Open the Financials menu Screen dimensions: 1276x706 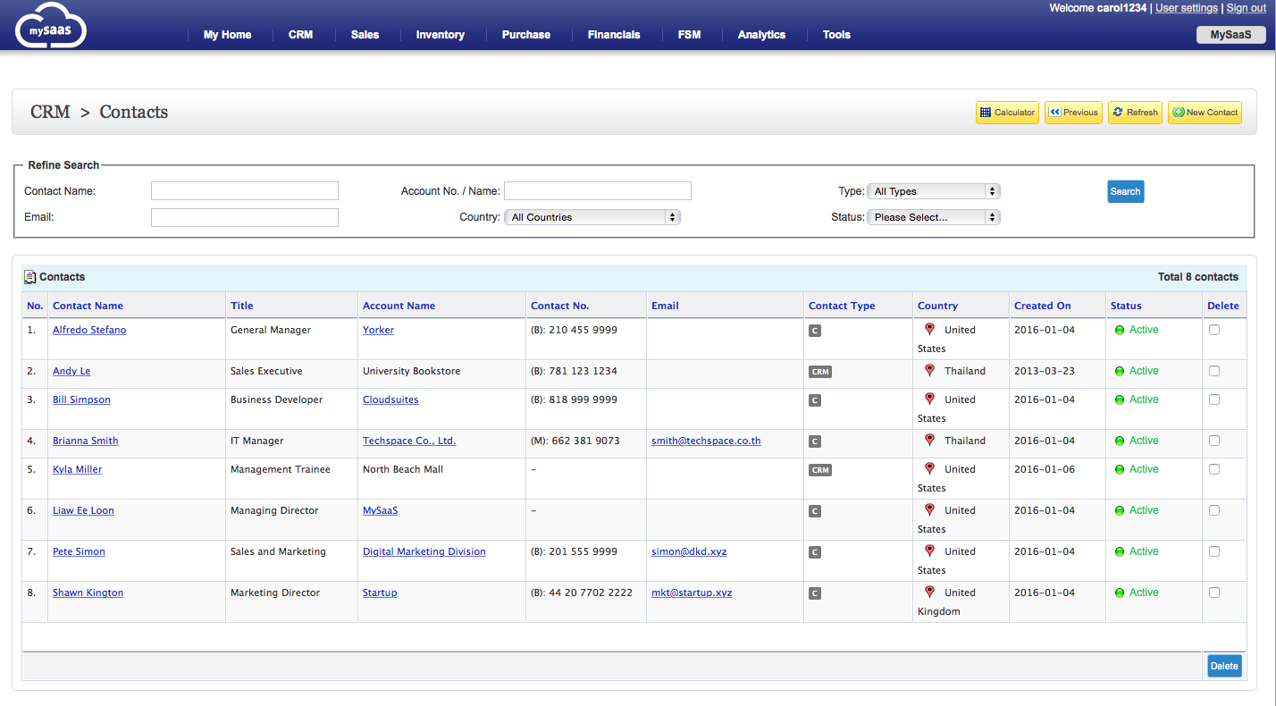[x=614, y=35]
